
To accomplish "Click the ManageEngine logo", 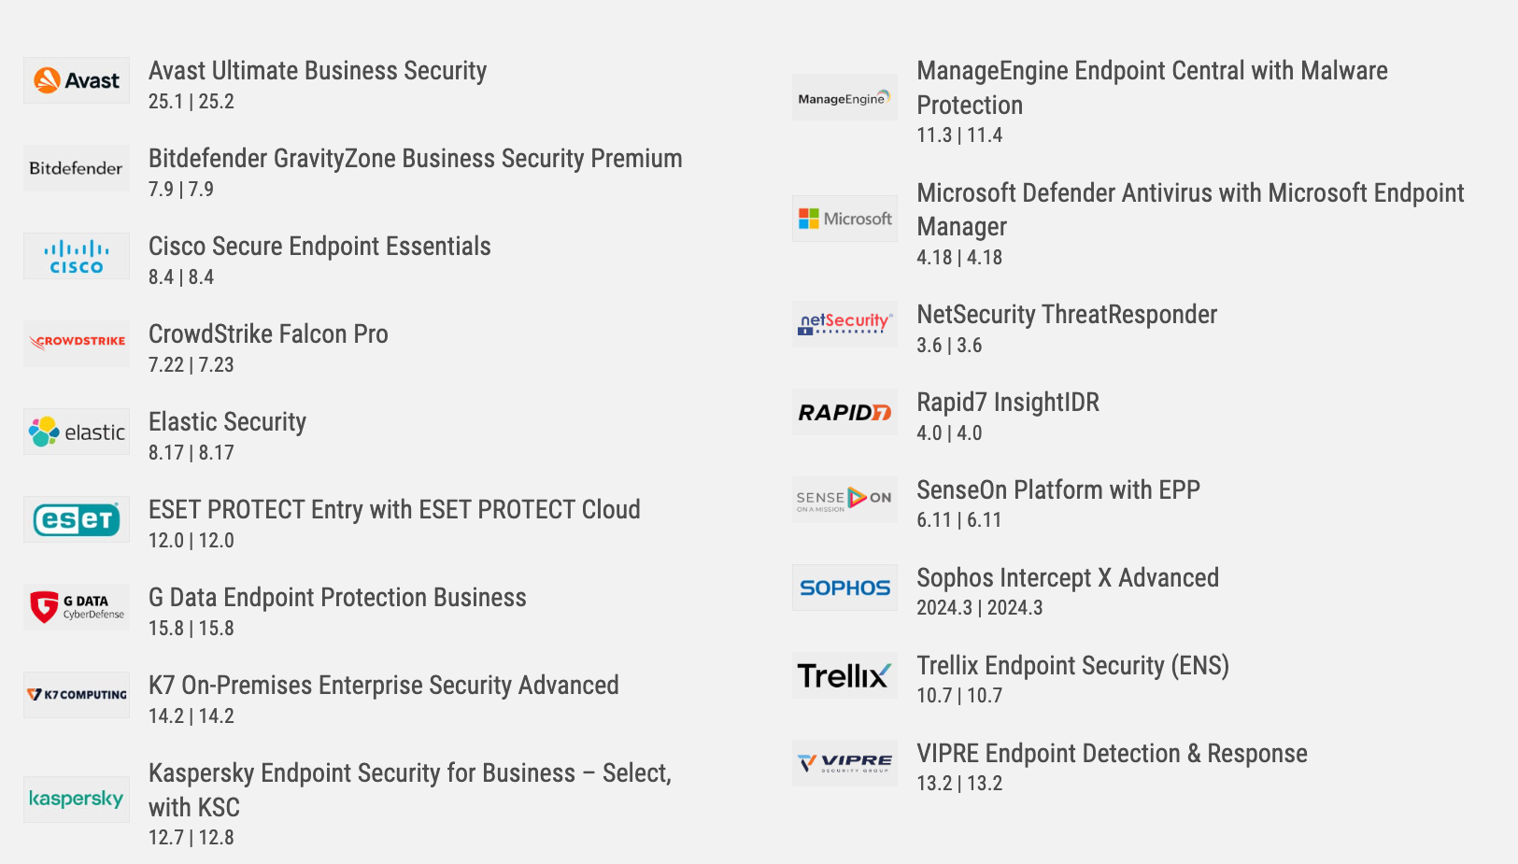I will pyautogui.click(x=844, y=97).
